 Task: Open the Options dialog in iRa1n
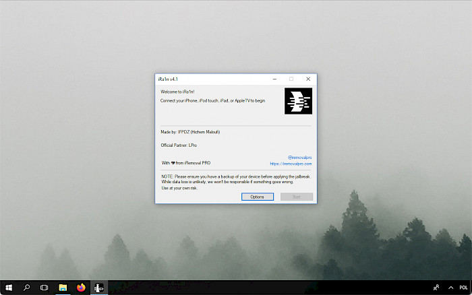click(x=258, y=197)
